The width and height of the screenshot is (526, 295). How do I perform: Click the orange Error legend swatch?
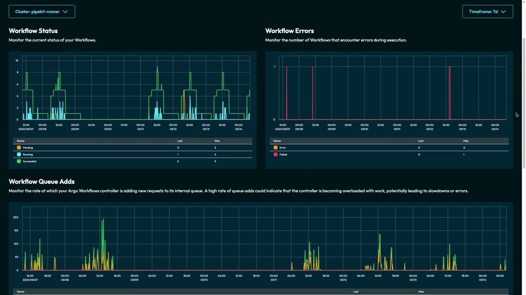click(x=275, y=147)
